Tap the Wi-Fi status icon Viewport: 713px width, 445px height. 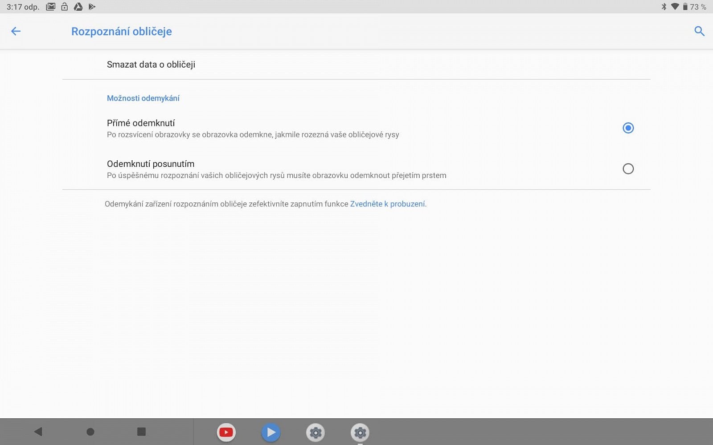(675, 7)
